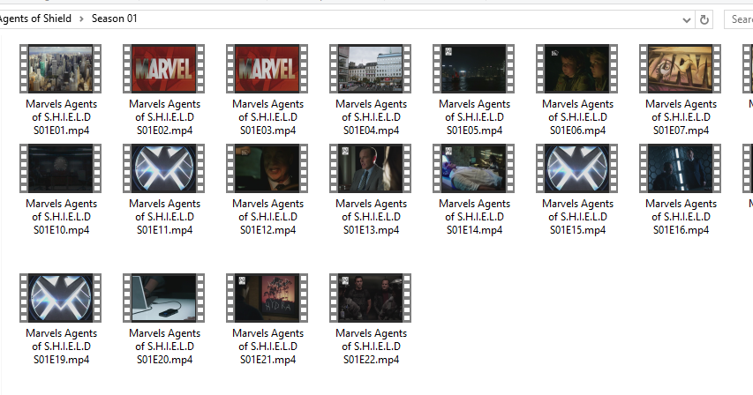Select the S01E06.mp4 video thumbnail

(x=576, y=69)
